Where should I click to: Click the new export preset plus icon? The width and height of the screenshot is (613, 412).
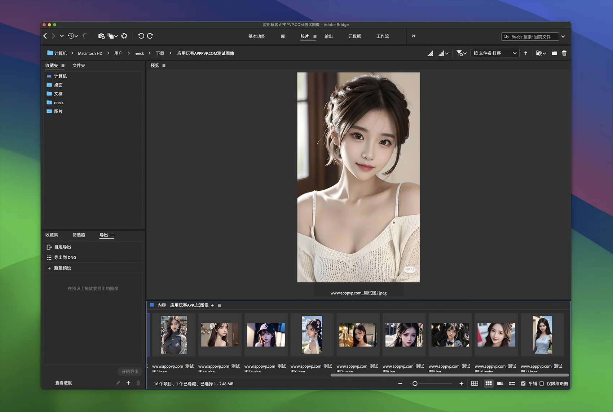click(x=128, y=383)
